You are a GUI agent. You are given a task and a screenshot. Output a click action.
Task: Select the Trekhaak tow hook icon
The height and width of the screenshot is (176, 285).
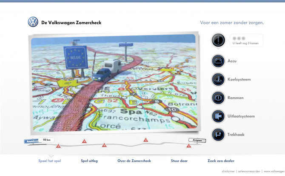(218, 135)
